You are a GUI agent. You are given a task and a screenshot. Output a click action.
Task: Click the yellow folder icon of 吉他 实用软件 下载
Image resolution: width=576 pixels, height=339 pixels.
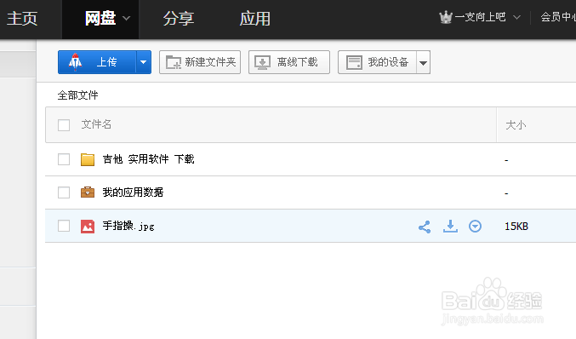point(88,159)
